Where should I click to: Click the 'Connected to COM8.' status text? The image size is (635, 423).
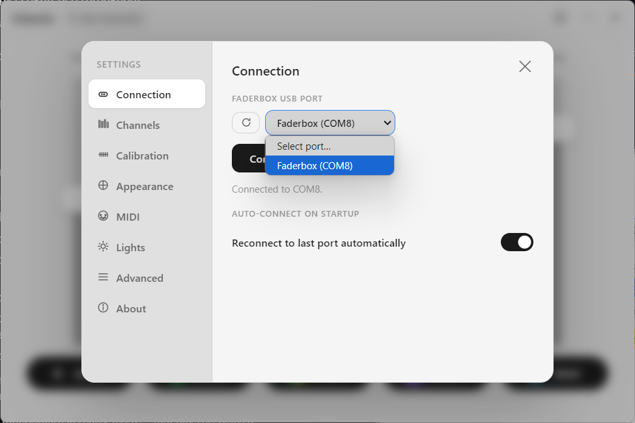point(277,189)
